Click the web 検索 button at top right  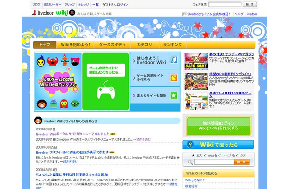[250, 4]
